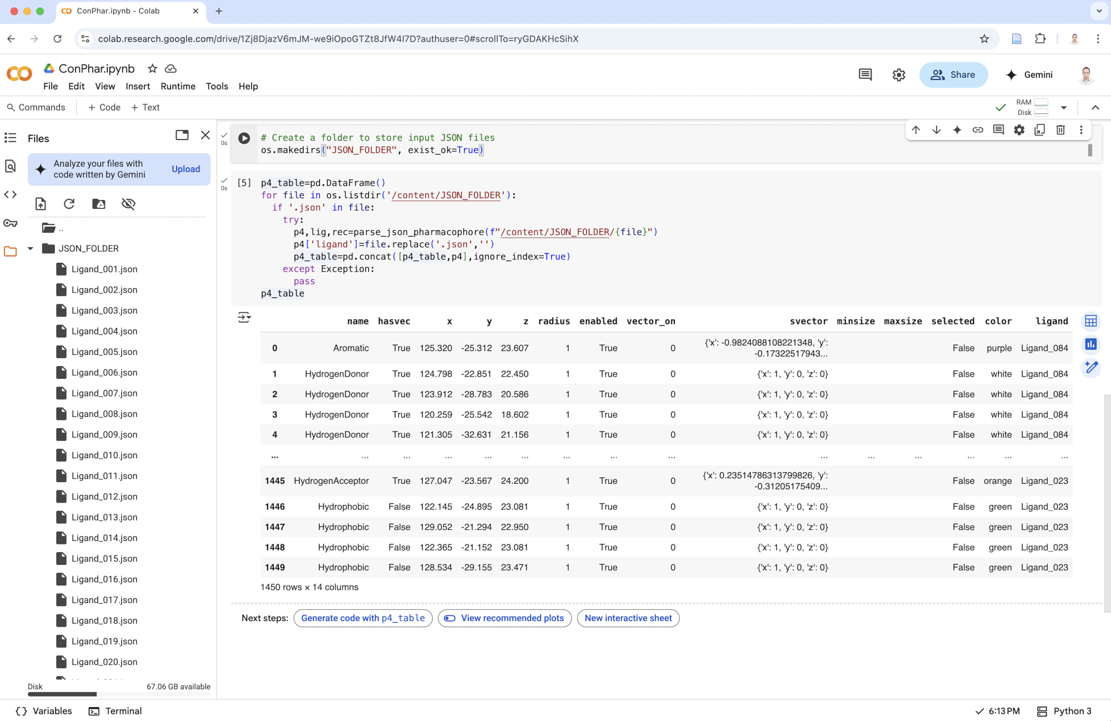Image resolution: width=1111 pixels, height=721 pixels.
Task: Open RAM and Disk resources dropdown
Action: (x=1064, y=108)
